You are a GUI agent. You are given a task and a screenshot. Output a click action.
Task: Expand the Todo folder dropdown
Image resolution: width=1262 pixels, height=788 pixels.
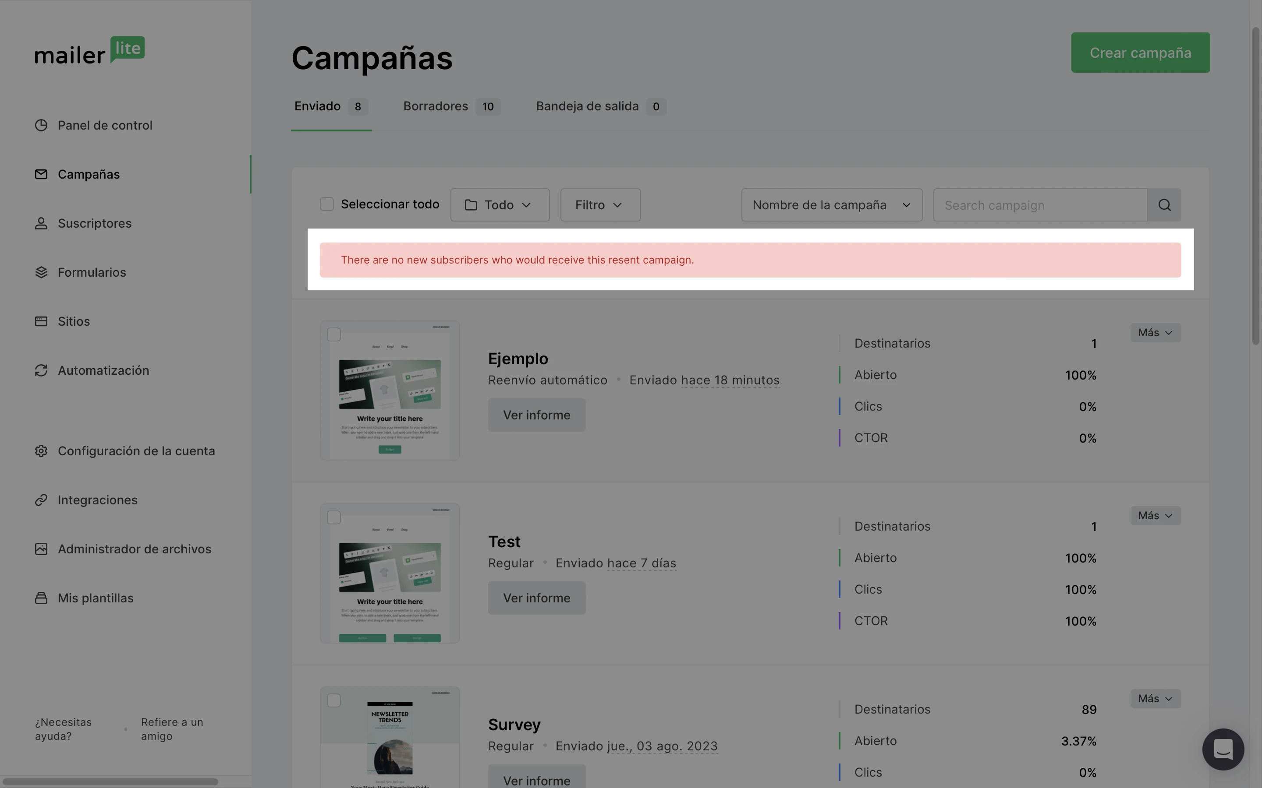point(500,205)
